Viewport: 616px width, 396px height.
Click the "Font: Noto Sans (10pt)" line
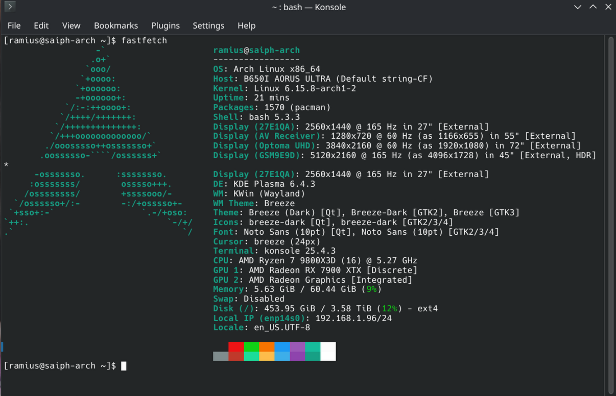click(356, 232)
